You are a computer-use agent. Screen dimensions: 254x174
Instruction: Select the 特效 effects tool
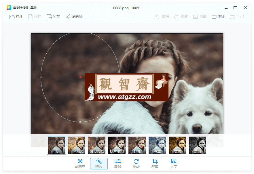click(99, 164)
